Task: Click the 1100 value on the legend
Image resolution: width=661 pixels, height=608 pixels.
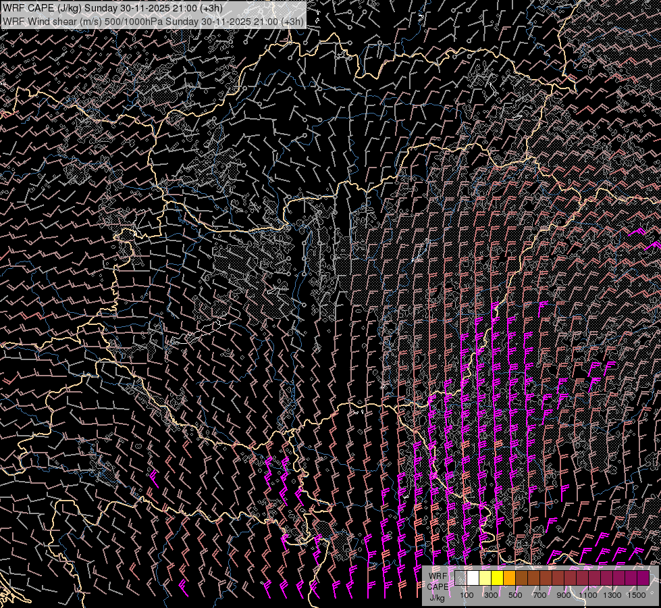Action: 589,595
